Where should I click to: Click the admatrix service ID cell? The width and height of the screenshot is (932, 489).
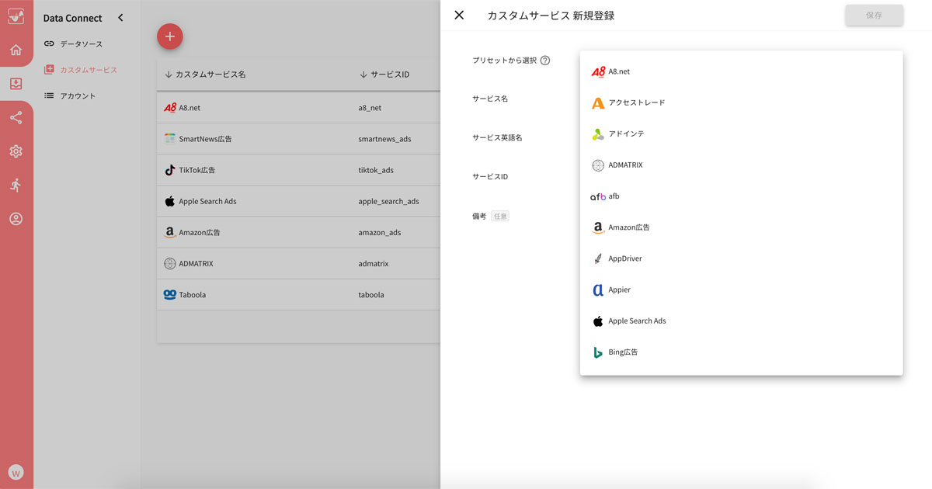(374, 264)
